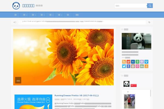Open the brown Instagram camera icon

click(x=133, y=66)
